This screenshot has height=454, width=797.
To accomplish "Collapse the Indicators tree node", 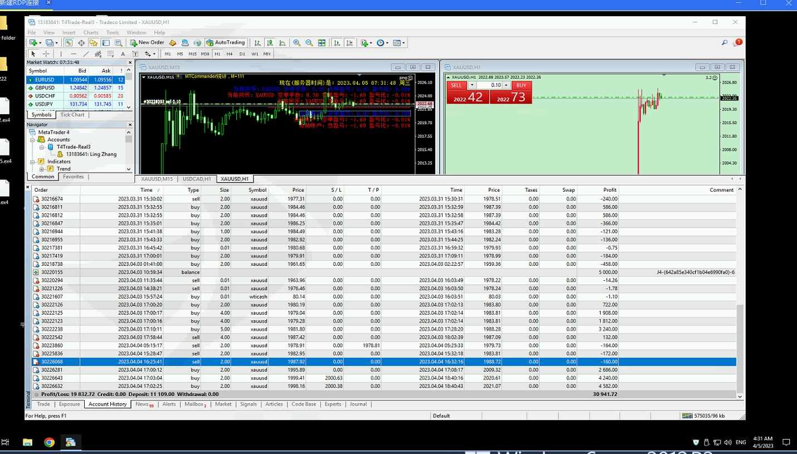I will pyautogui.click(x=33, y=162).
